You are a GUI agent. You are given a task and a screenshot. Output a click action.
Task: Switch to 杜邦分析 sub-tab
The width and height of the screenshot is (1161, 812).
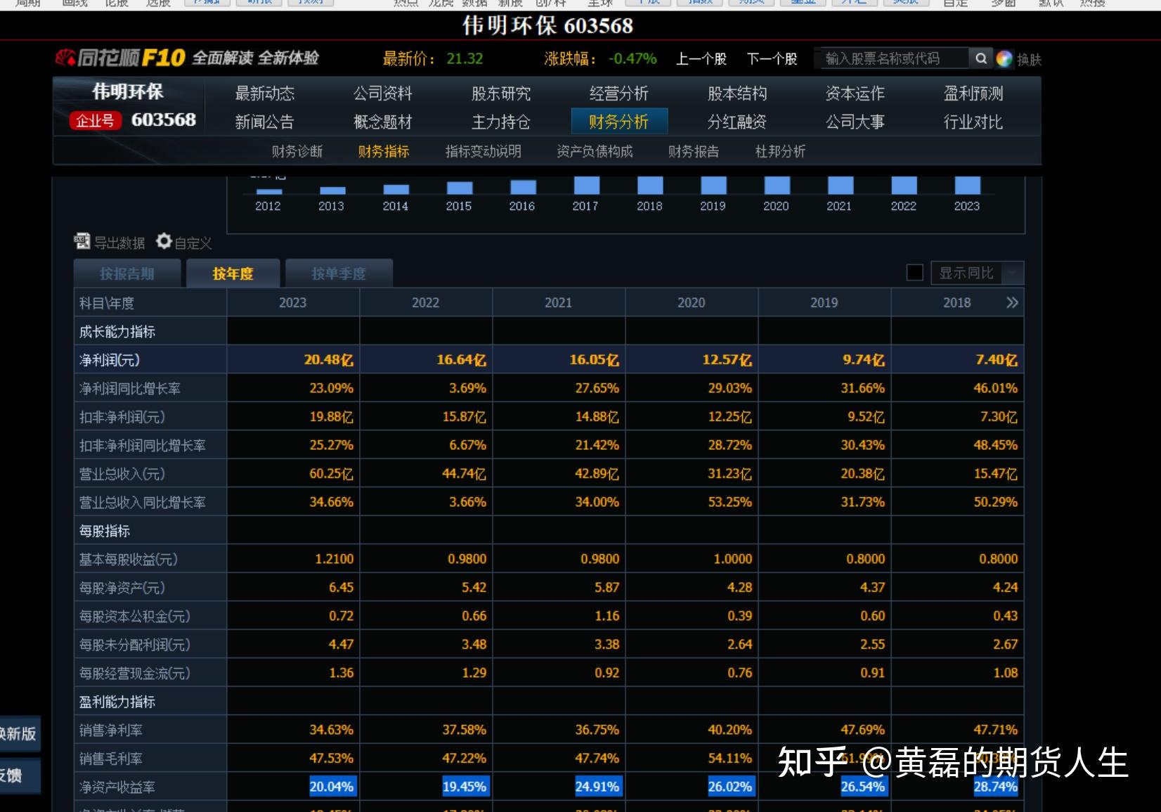[780, 152]
